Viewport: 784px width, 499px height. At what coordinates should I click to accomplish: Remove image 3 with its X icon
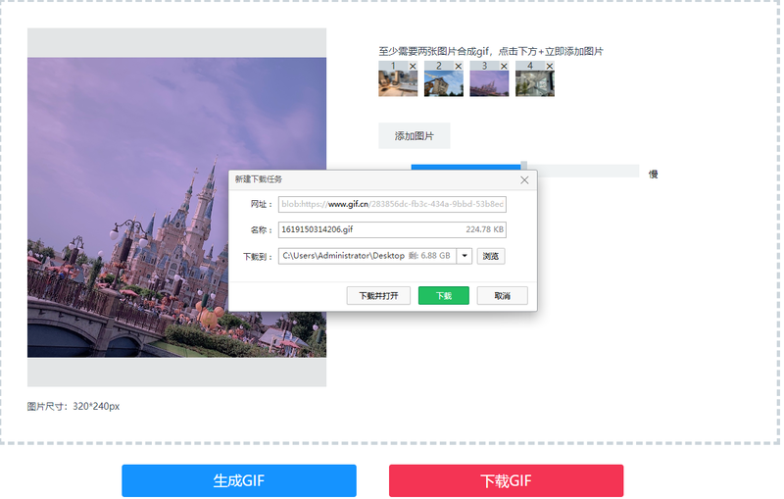504,66
